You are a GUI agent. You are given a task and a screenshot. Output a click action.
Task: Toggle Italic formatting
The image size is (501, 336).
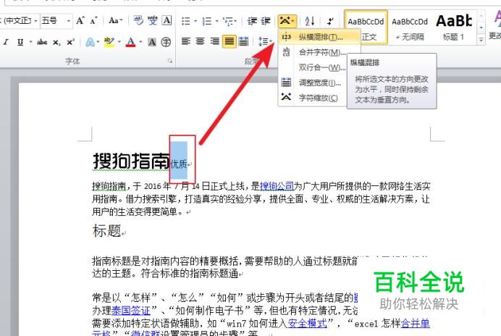pos(6,42)
